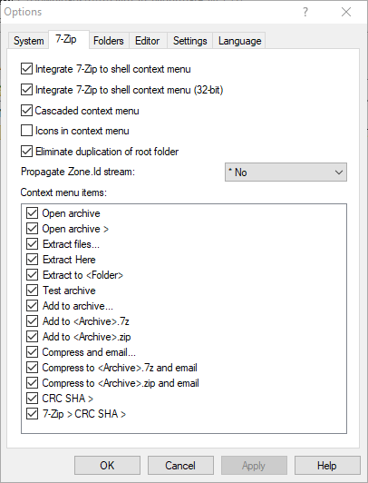Viewport: 368px width, 483px height.
Task: Open the Folders tab
Action: (109, 41)
